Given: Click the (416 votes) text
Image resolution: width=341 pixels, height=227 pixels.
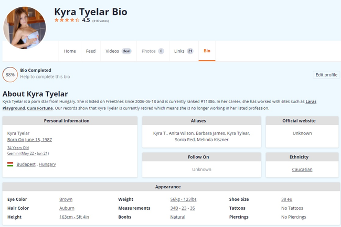Looking at the screenshot, I should [101, 21].
